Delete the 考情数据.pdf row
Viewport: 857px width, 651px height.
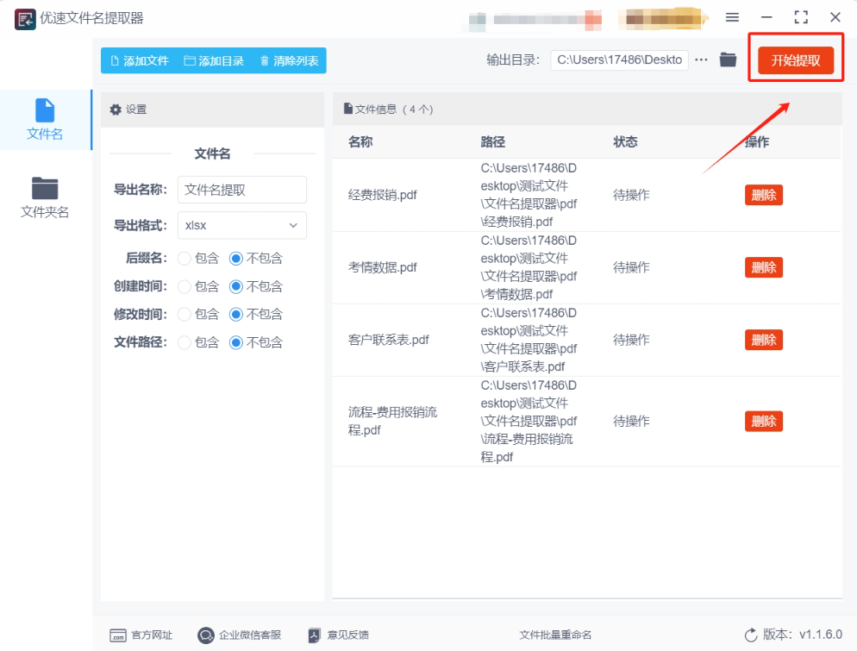tap(764, 268)
